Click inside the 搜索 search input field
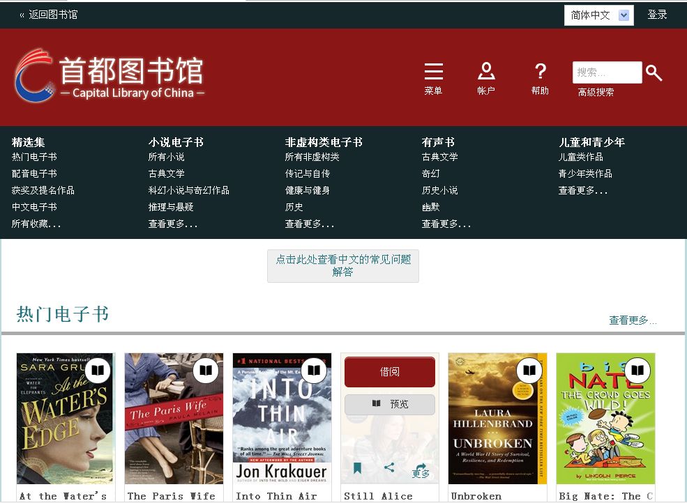The height and width of the screenshot is (503, 687). (x=606, y=72)
